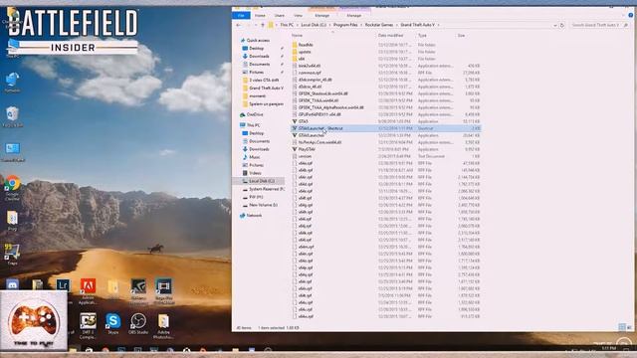
Task: Switch to details view button
Action: pos(622,327)
